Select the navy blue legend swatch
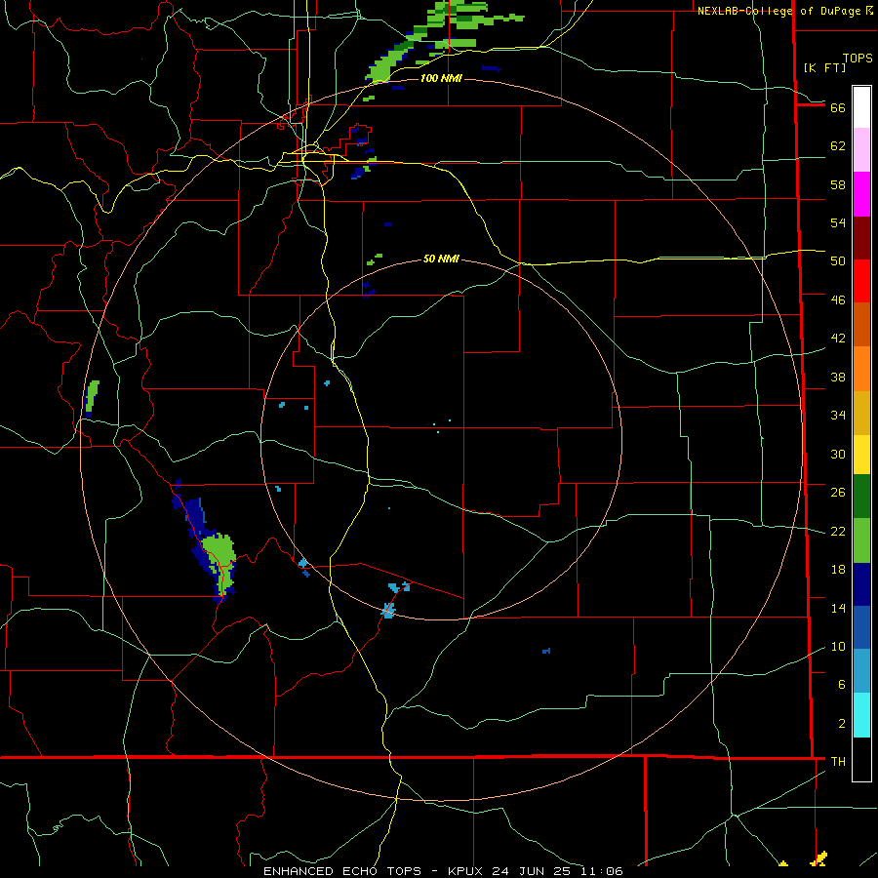The width and height of the screenshot is (878, 878). pos(861,584)
